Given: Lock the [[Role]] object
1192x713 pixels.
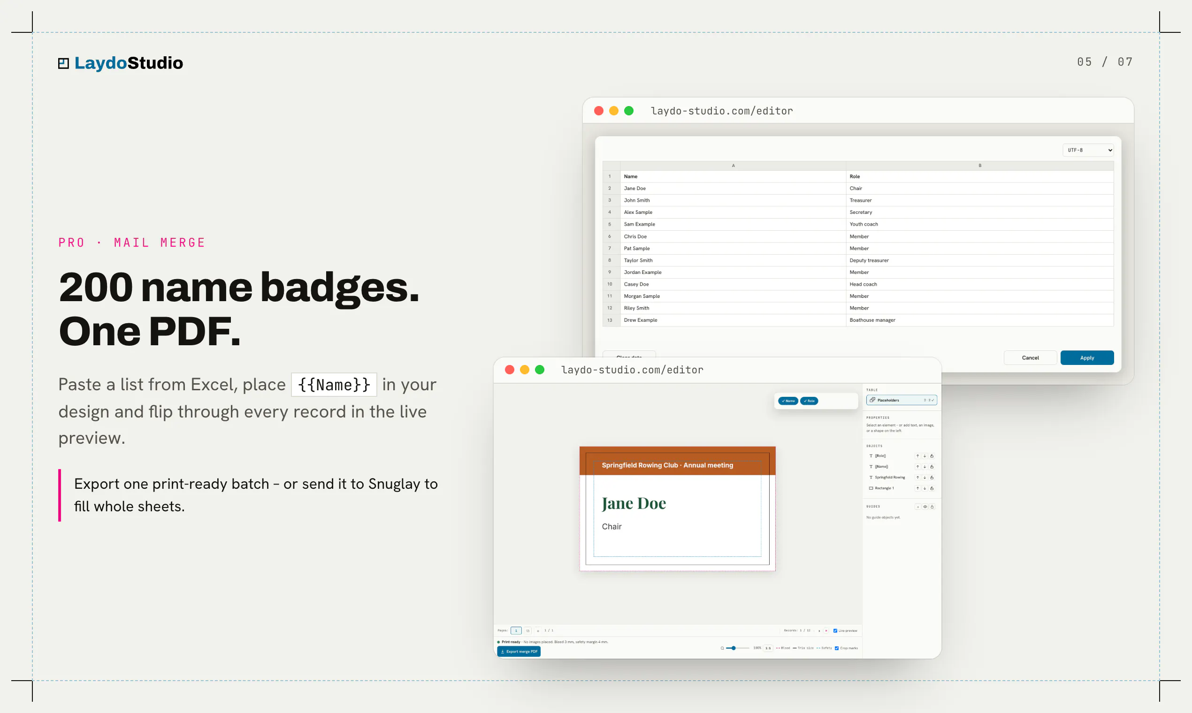Looking at the screenshot, I should pyautogui.click(x=932, y=456).
